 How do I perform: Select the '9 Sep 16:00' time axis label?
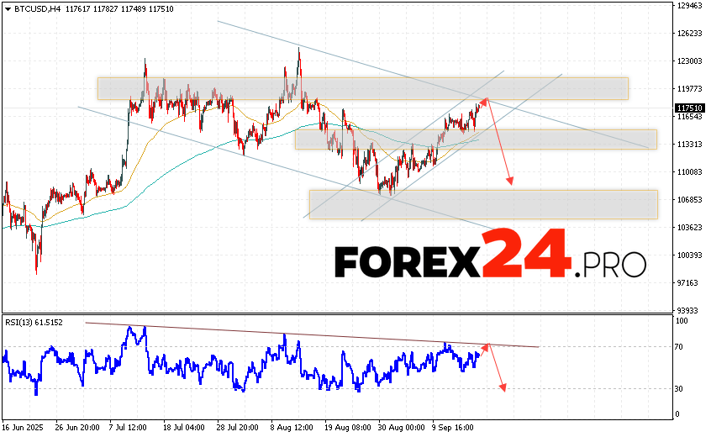point(450,427)
